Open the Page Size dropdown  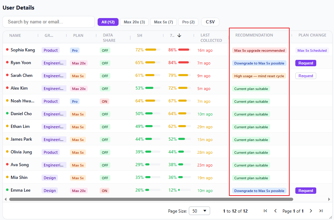[x=199, y=211]
